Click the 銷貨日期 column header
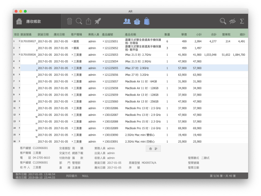Image resolution: width=261 pixels, height=196 pixels. [x=43, y=35]
